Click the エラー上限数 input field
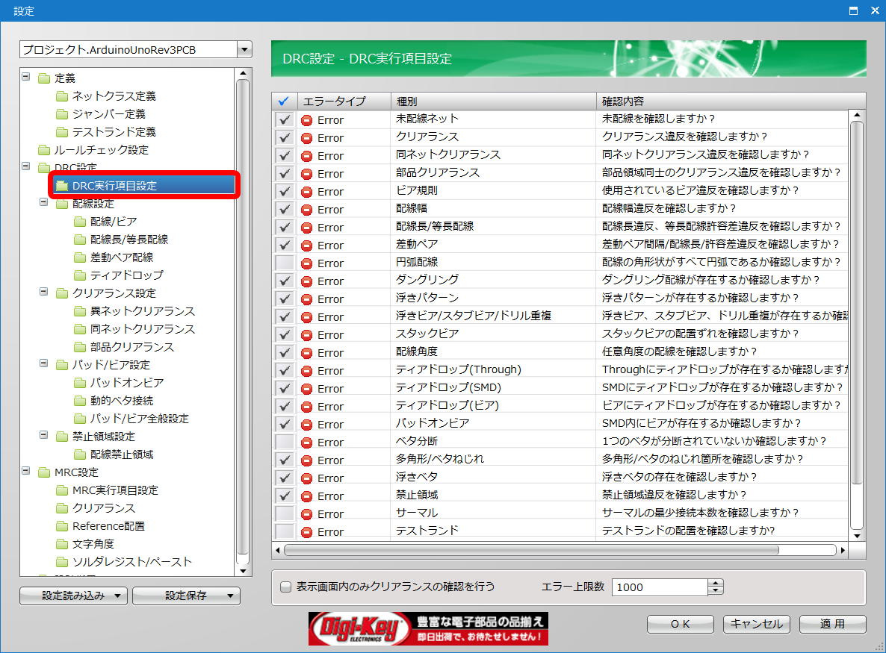The image size is (886, 653). coord(659,587)
